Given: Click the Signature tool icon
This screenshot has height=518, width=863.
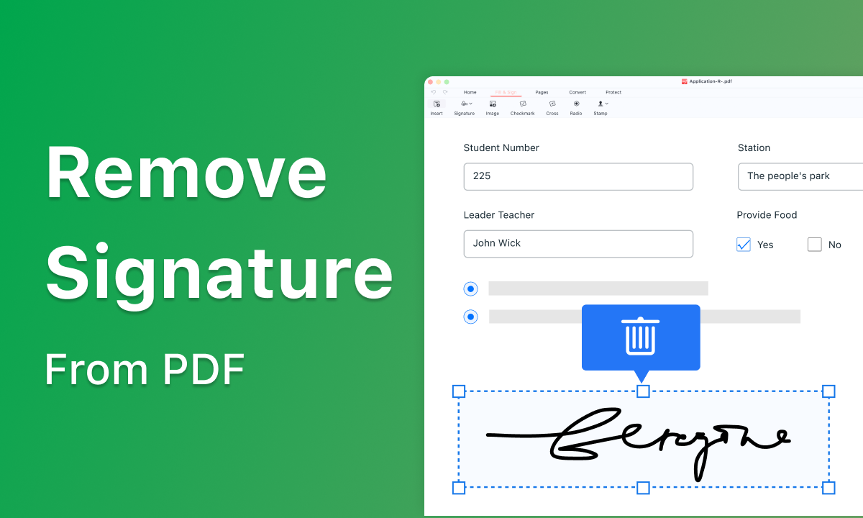Looking at the screenshot, I should 463,104.
